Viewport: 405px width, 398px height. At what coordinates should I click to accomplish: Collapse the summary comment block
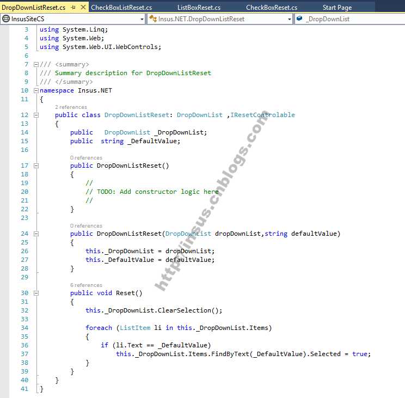(36, 65)
